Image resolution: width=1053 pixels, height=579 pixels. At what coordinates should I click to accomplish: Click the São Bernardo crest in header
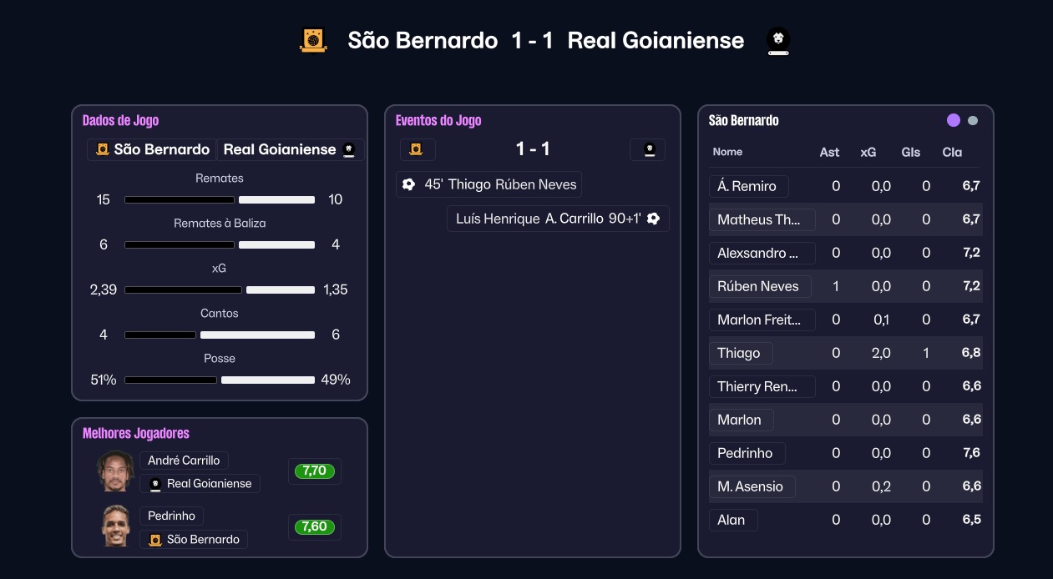pos(313,40)
